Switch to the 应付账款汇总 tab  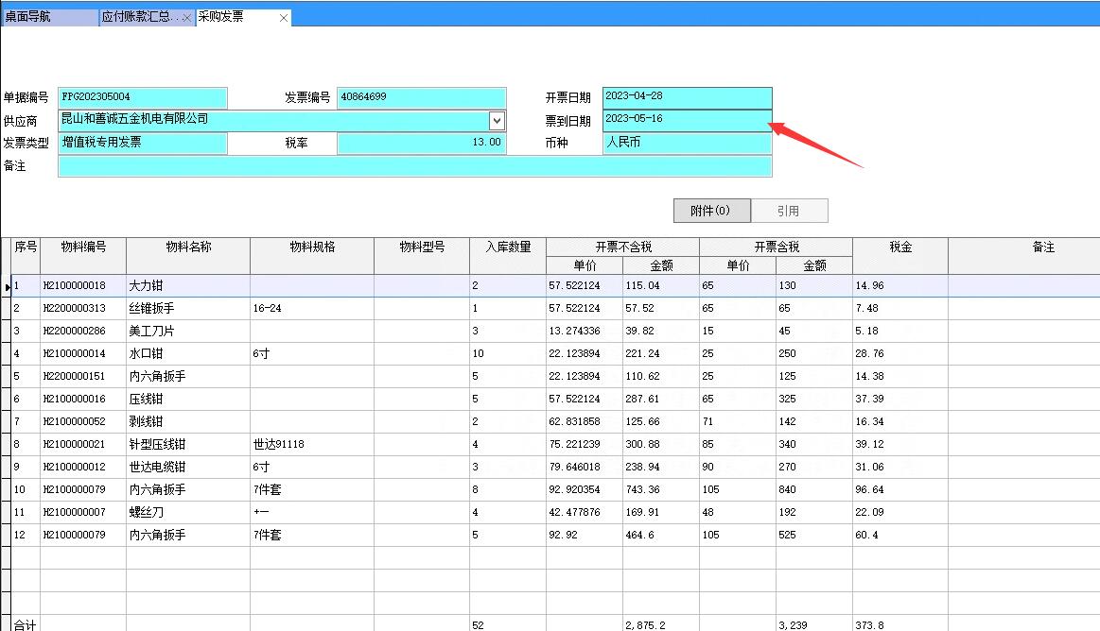140,17
